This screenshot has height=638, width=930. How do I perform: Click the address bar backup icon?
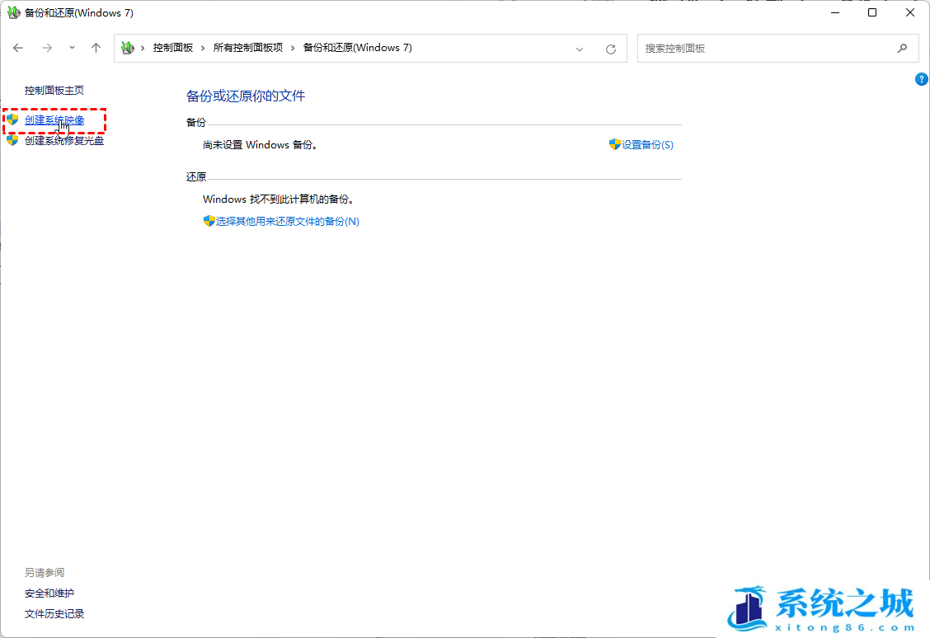127,48
